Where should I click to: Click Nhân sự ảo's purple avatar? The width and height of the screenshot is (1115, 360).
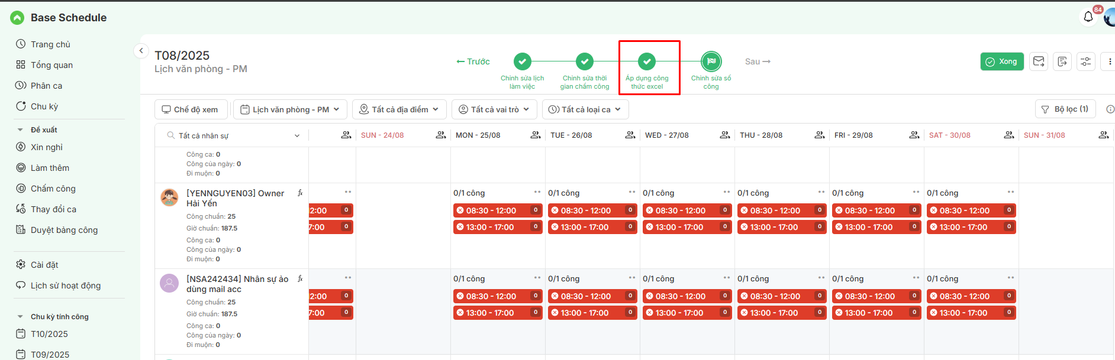pos(170,283)
